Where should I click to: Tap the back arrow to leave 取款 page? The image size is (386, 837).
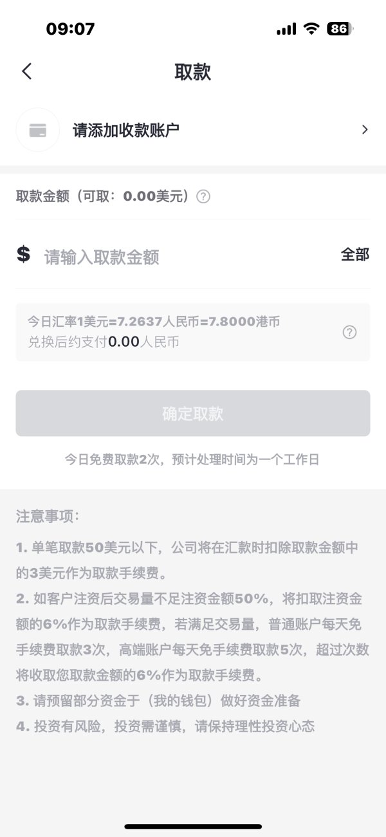coord(26,71)
